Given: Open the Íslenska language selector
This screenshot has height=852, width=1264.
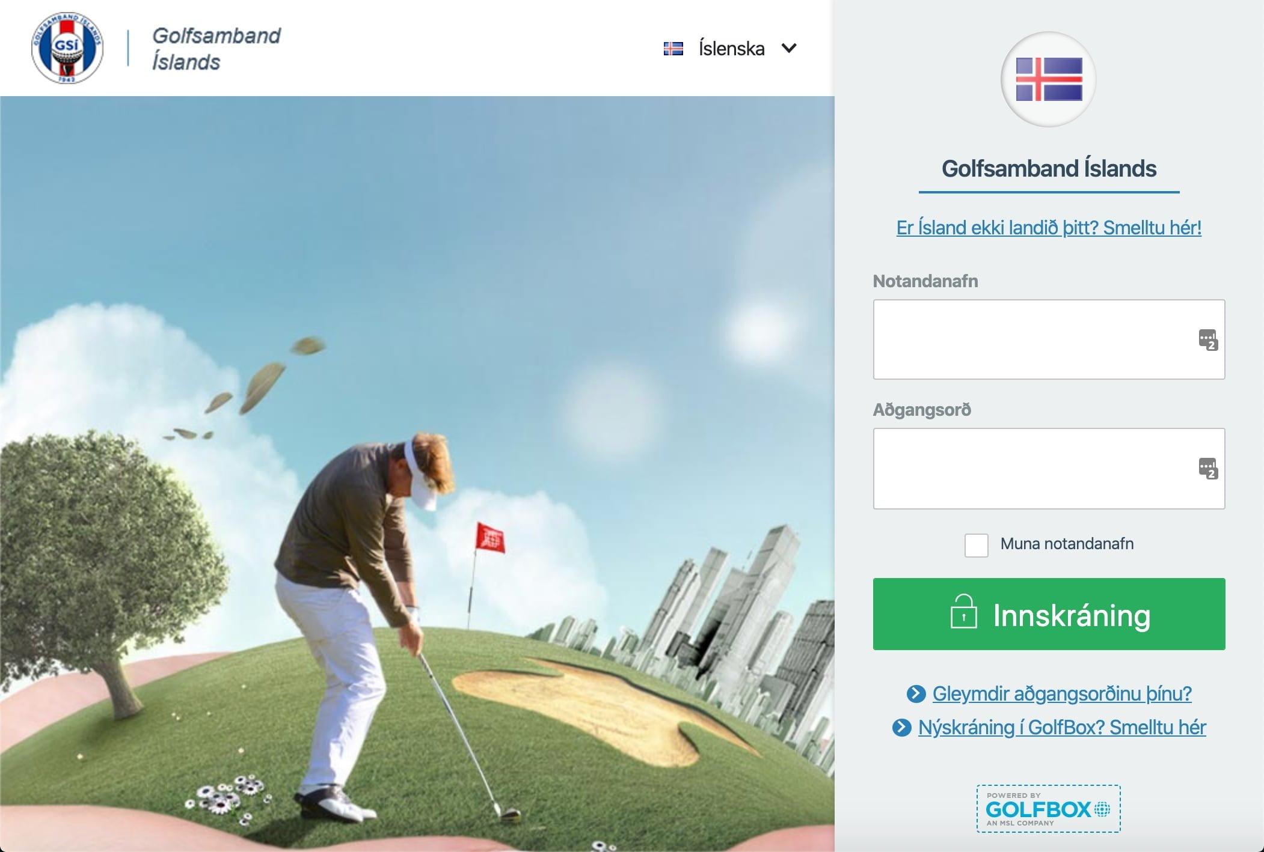Looking at the screenshot, I should click(731, 48).
